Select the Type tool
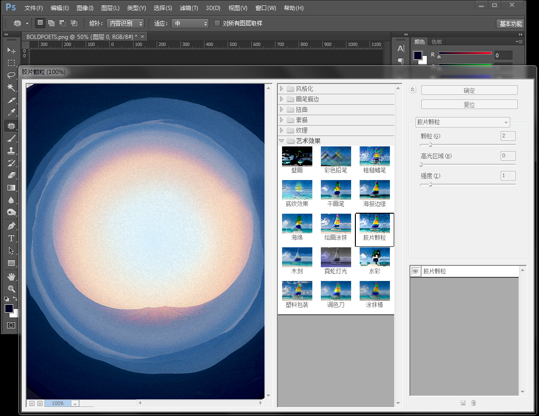This screenshot has width=539, height=416. [x=11, y=238]
